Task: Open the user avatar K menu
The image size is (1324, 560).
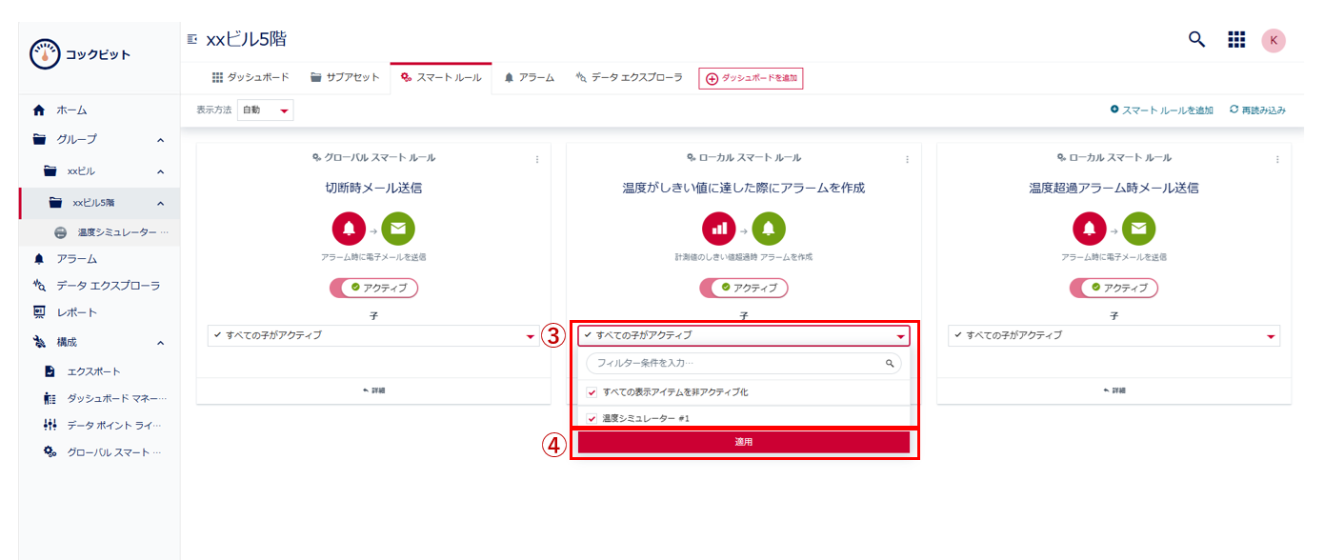Action: (1274, 40)
